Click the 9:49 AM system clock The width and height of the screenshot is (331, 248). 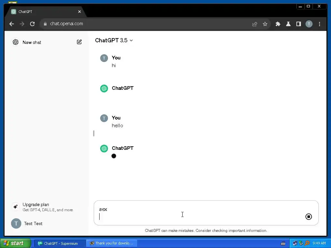click(319, 243)
